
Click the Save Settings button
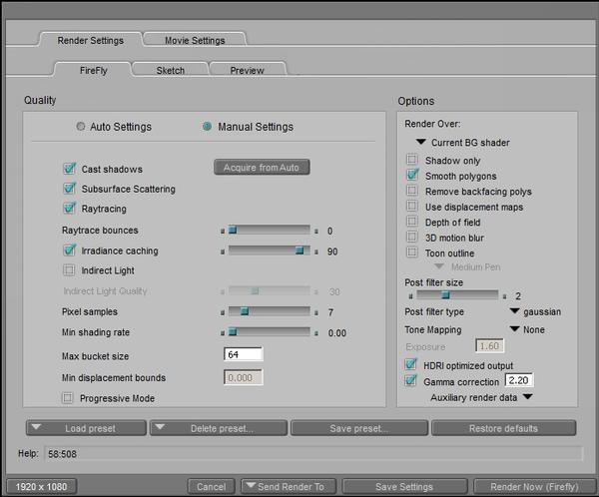(404, 487)
